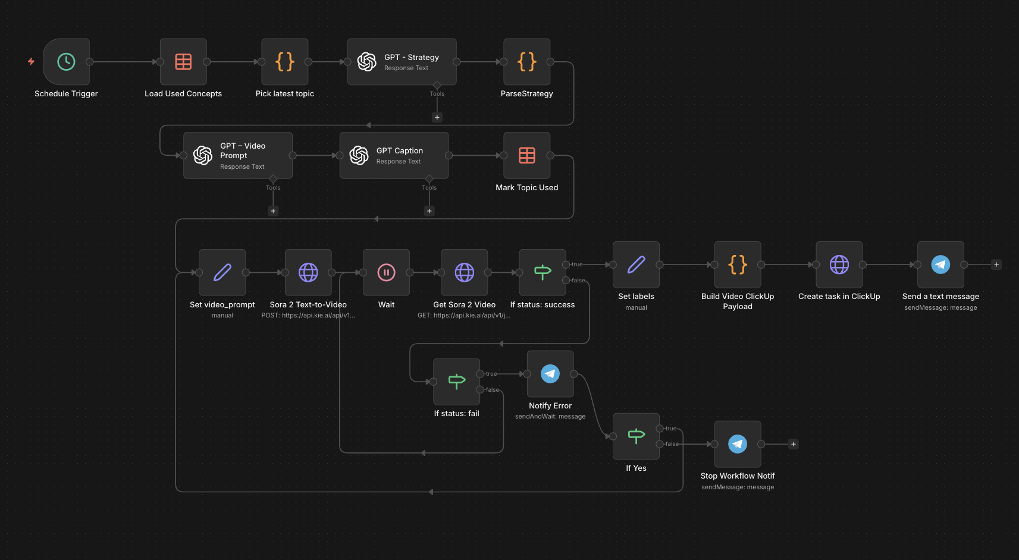Select the Build Video ClickUp Payload node
Image resolution: width=1019 pixels, height=560 pixels.
pos(738,265)
